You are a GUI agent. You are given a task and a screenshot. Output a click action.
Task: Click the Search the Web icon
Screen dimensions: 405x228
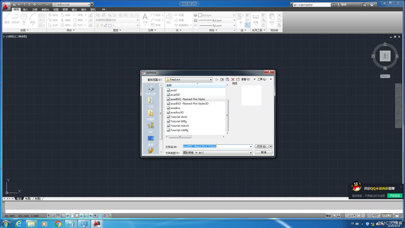click(227, 79)
